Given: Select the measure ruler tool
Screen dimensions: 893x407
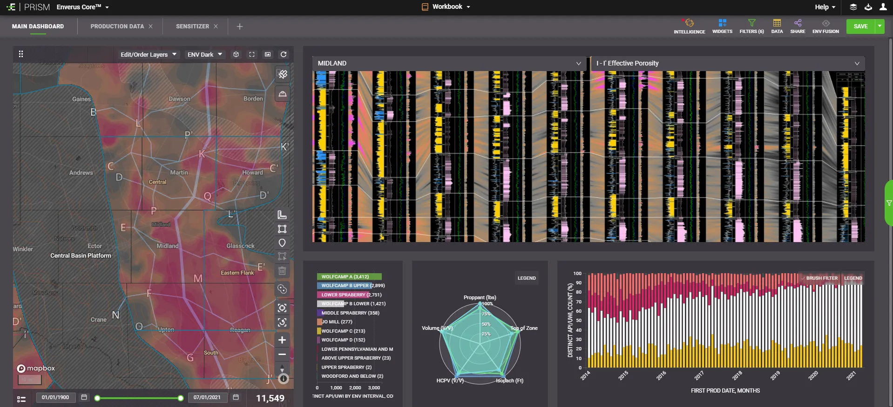Looking at the screenshot, I should pyautogui.click(x=282, y=215).
